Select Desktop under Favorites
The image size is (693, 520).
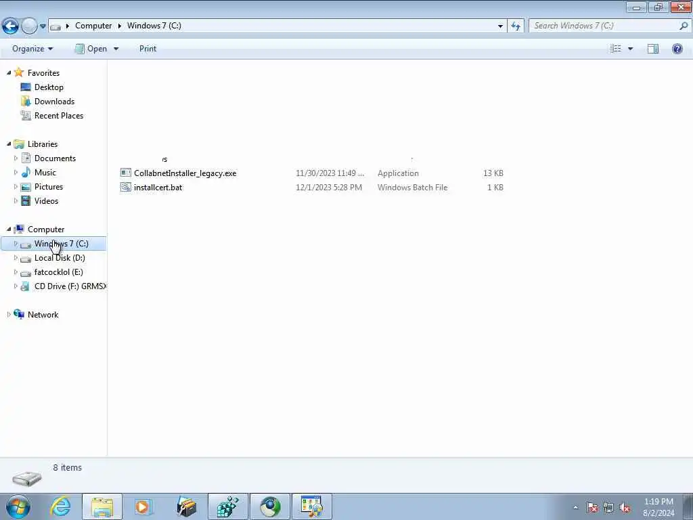pos(49,87)
